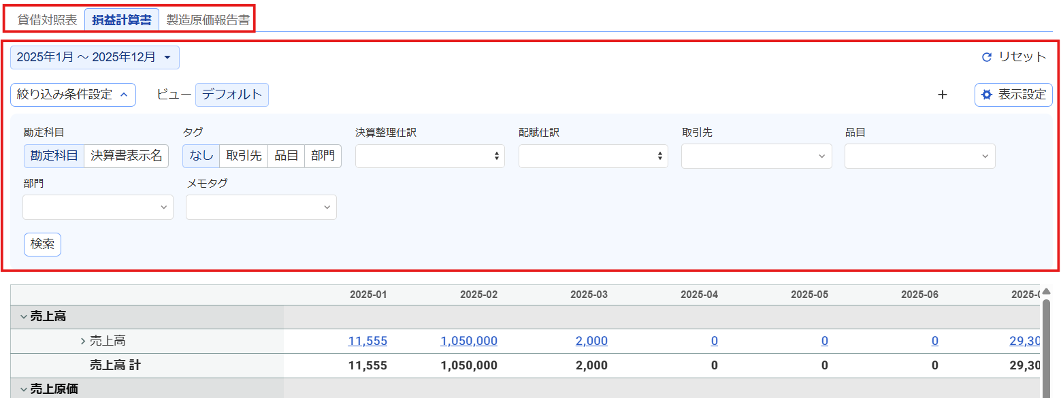Screen dimensions: 1061x398
Task: Open the 配賦仕訳 select box
Action: click(x=593, y=156)
